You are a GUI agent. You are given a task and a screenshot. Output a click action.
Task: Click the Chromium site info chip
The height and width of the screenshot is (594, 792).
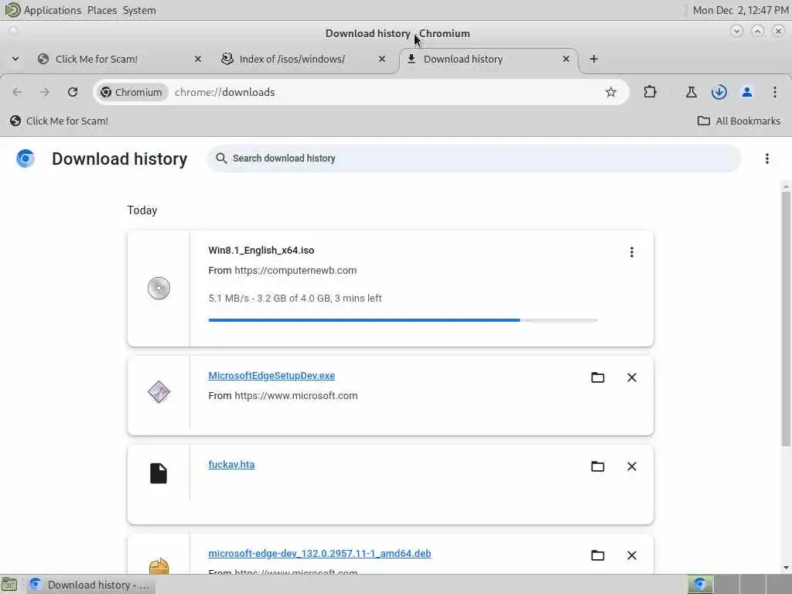131,92
